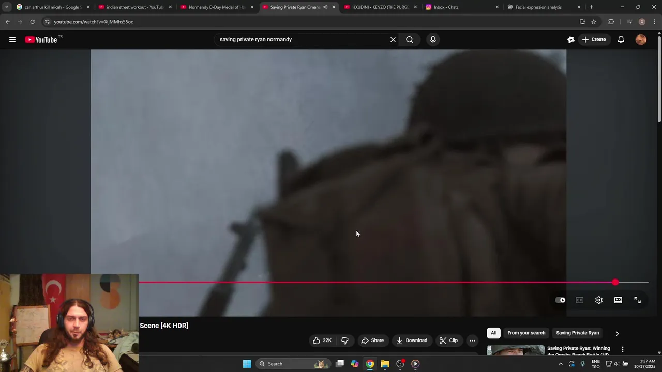
Task: Open more actions ellipsis under video
Action: (472, 340)
